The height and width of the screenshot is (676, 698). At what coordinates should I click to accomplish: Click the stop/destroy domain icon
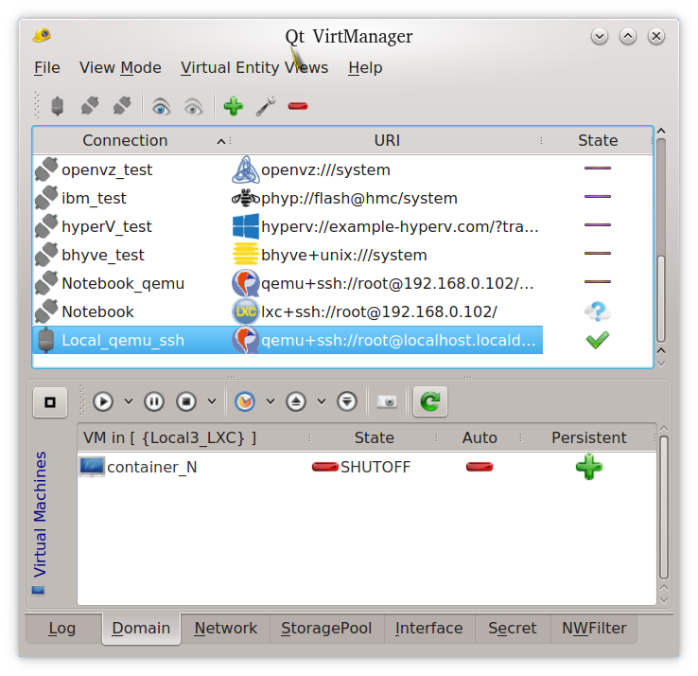click(186, 401)
